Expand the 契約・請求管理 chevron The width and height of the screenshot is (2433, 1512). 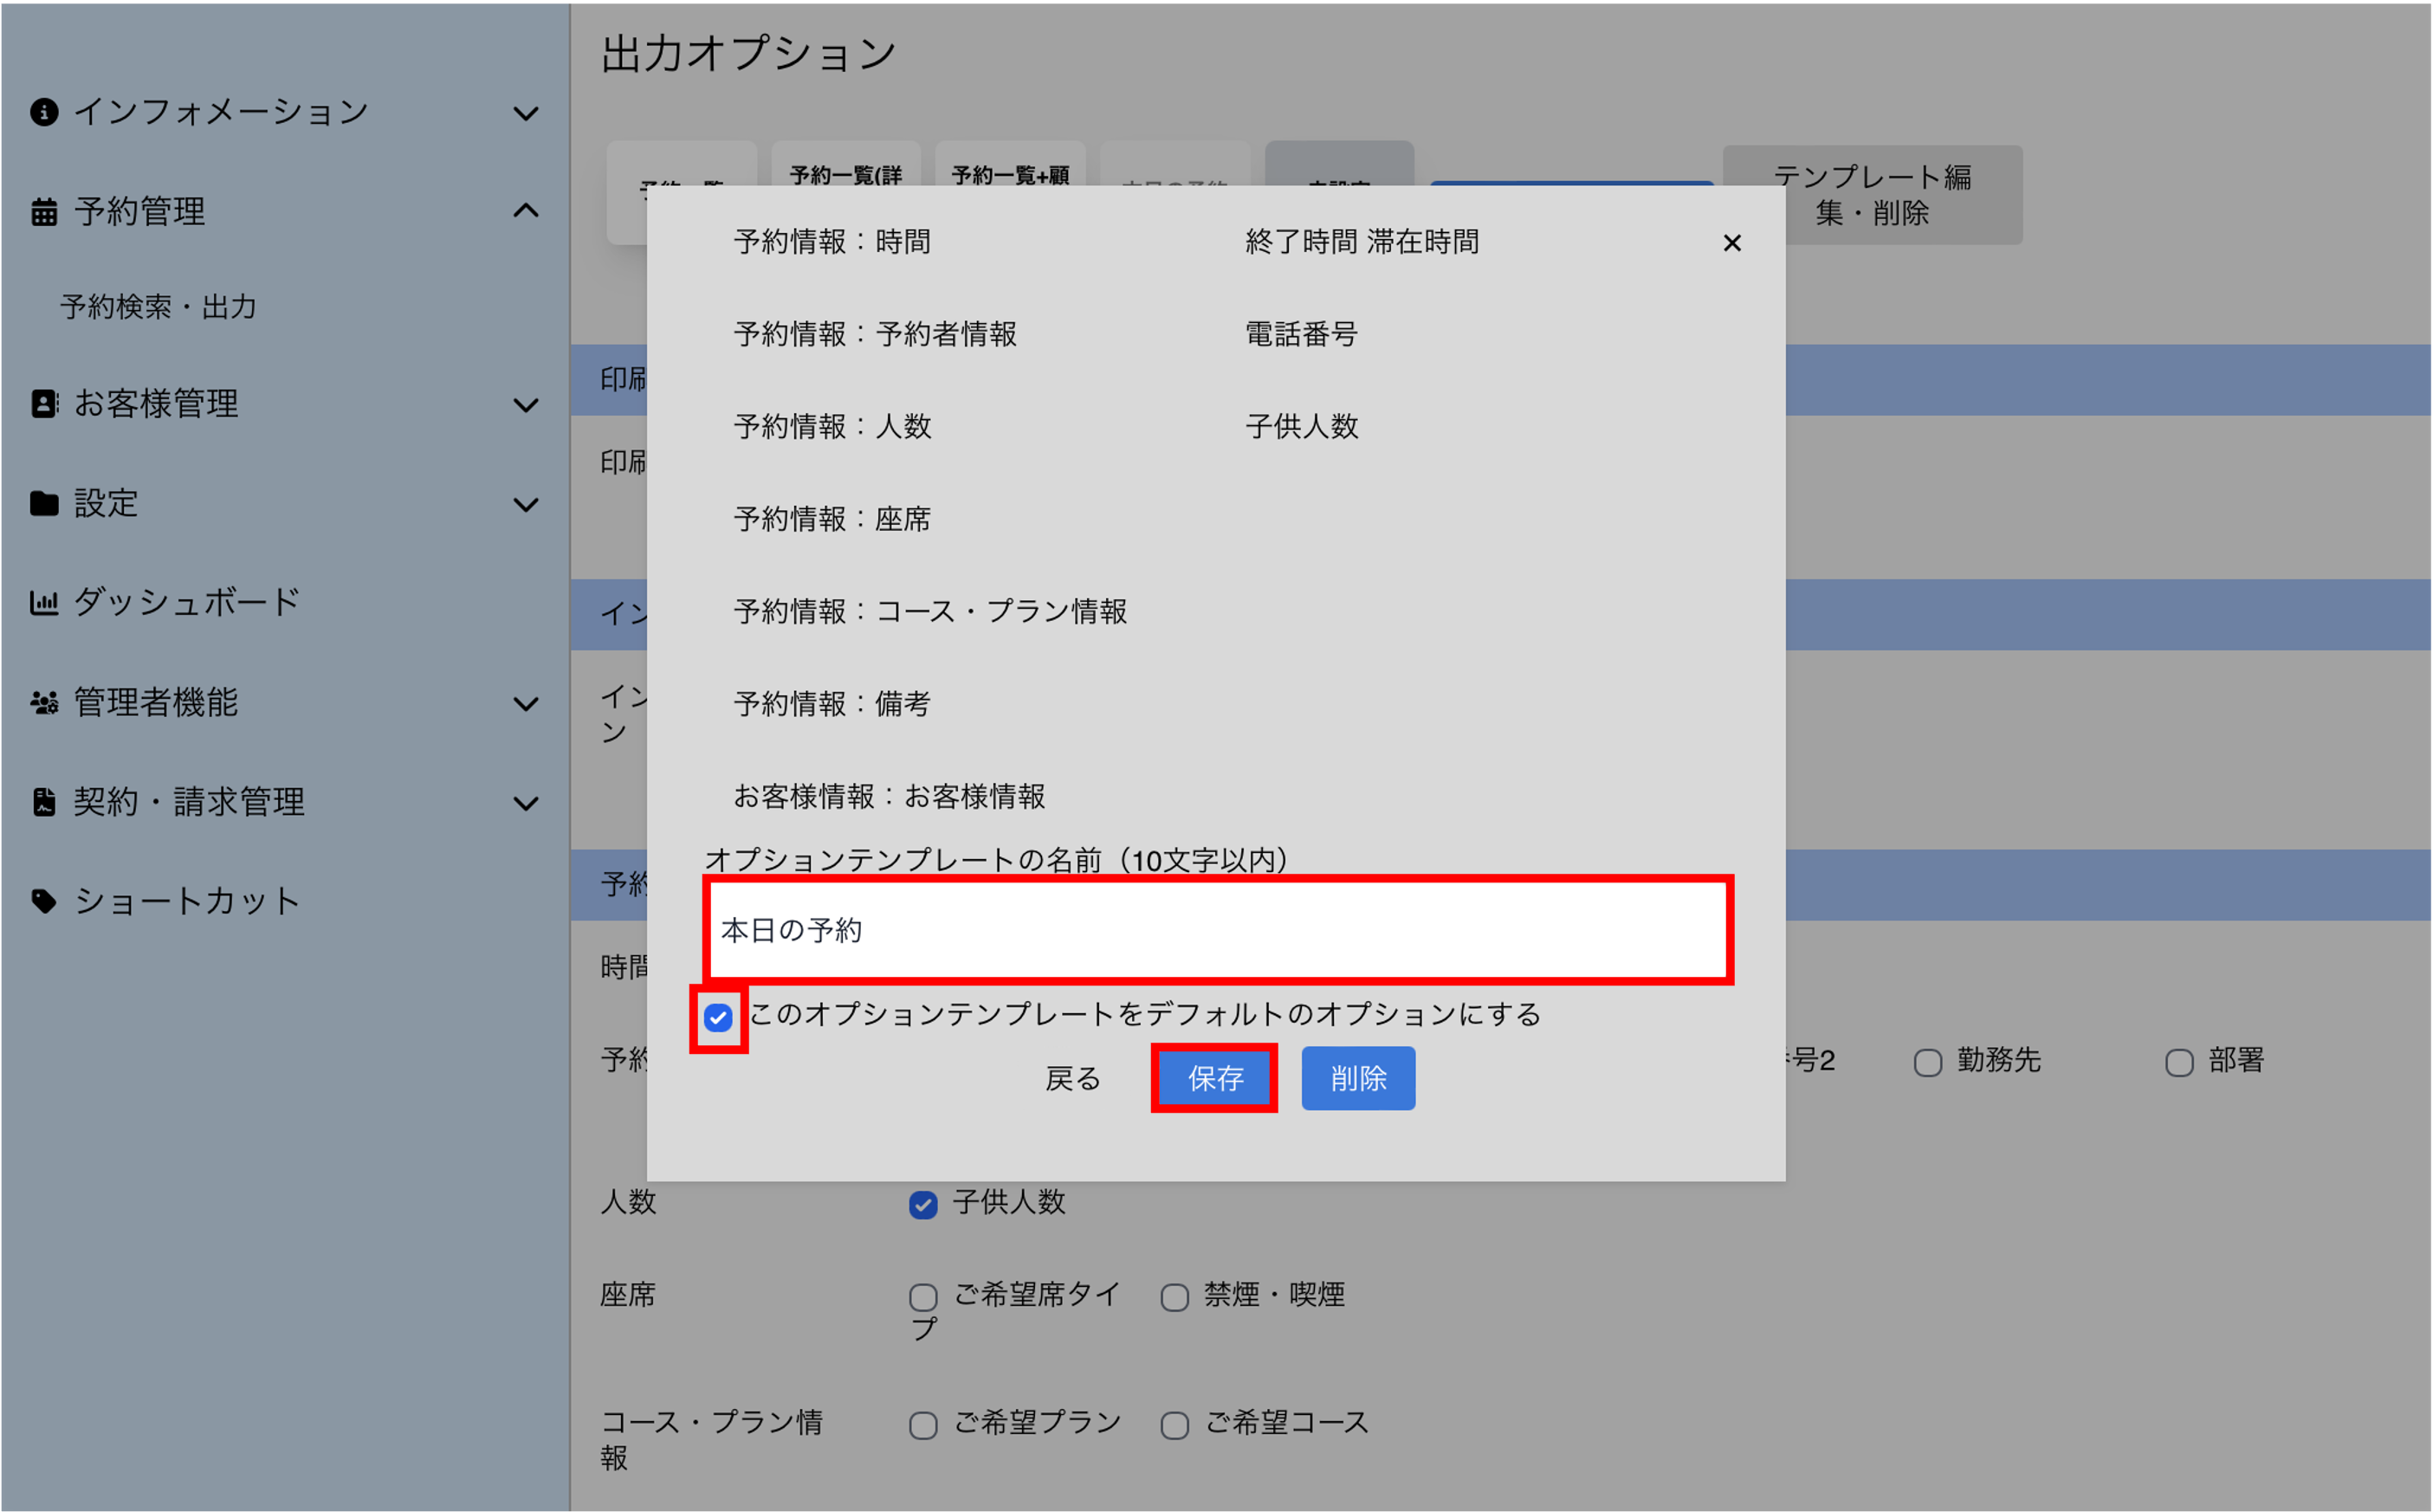click(526, 803)
